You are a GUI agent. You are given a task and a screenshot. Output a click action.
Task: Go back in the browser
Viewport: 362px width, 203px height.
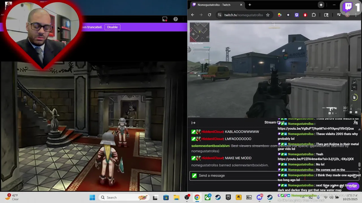click(x=193, y=15)
